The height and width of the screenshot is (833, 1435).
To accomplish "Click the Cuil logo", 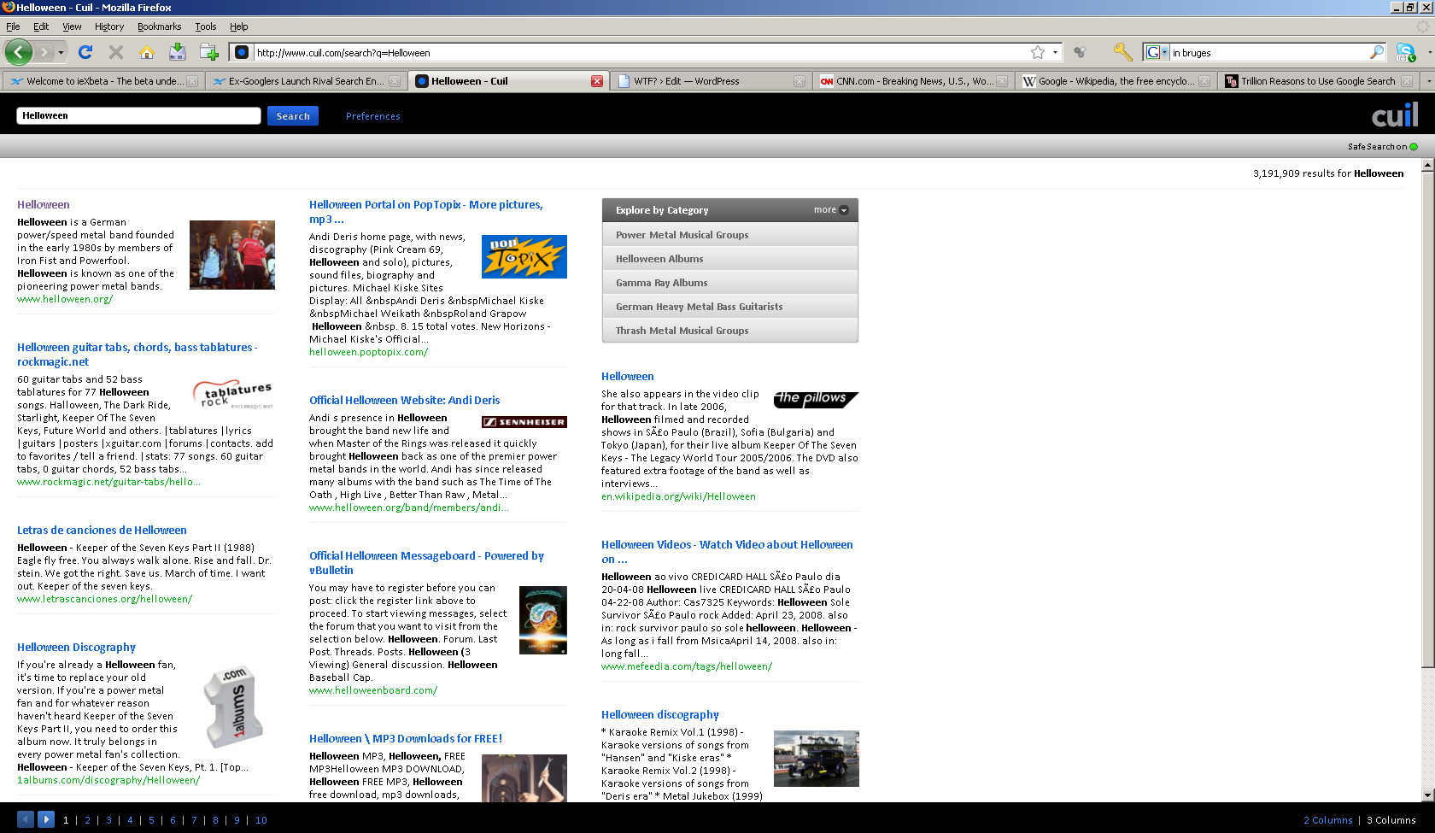I will point(1394,114).
